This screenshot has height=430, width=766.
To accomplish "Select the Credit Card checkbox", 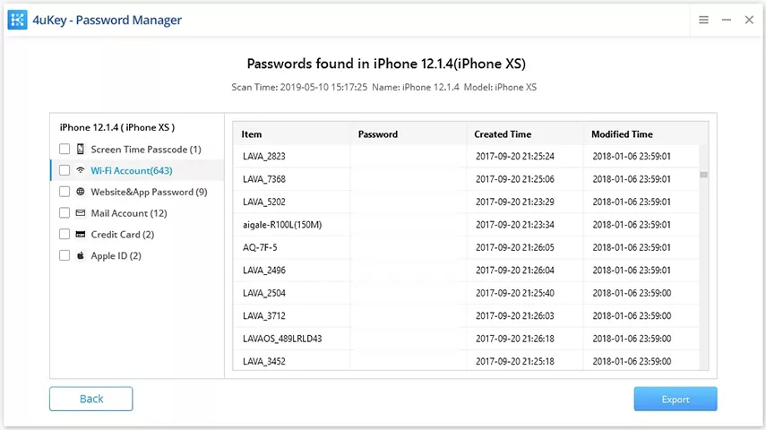I will pos(65,235).
